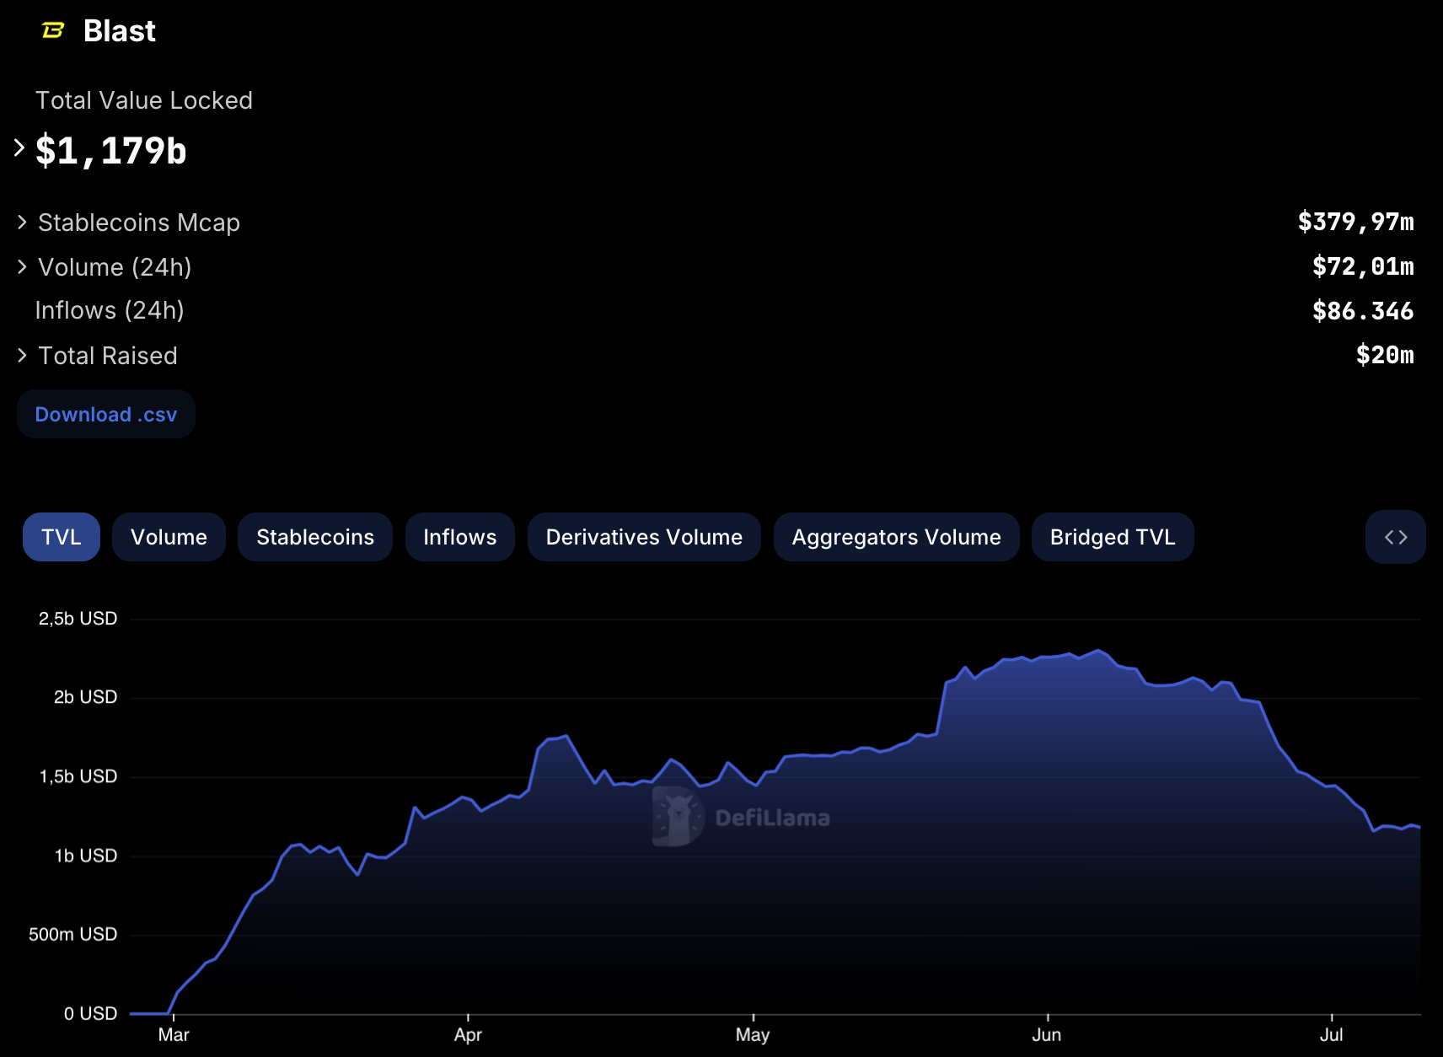Download the .csv data file
1443x1057 pixels.
[106, 415]
